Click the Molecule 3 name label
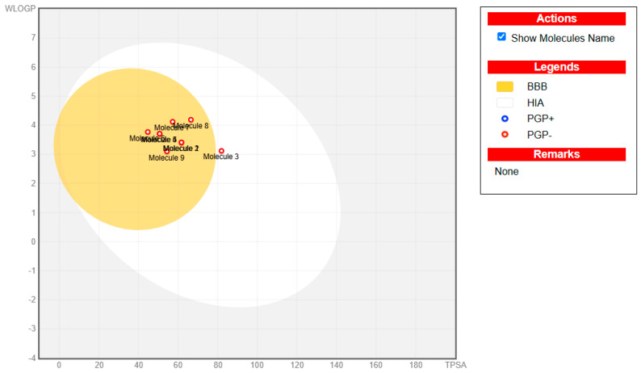The height and width of the screenshot is (373, 641). 220,157
